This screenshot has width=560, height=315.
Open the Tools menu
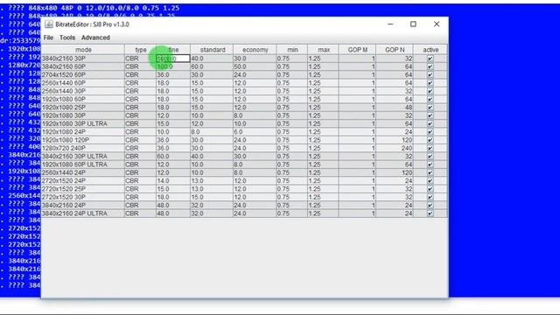[x=67, y=38]
